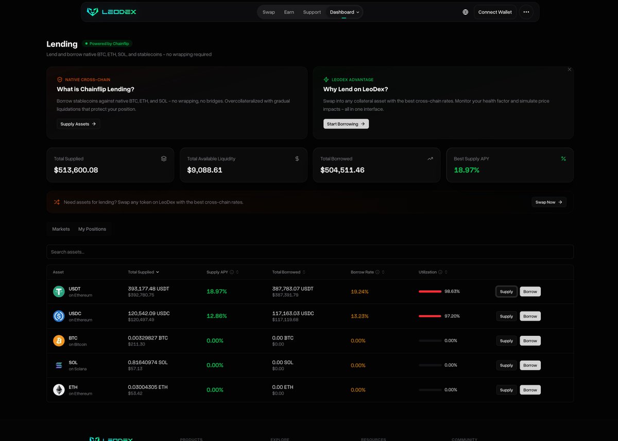
Task: Sort by Utilization column arrows
Action: (446, 272)
